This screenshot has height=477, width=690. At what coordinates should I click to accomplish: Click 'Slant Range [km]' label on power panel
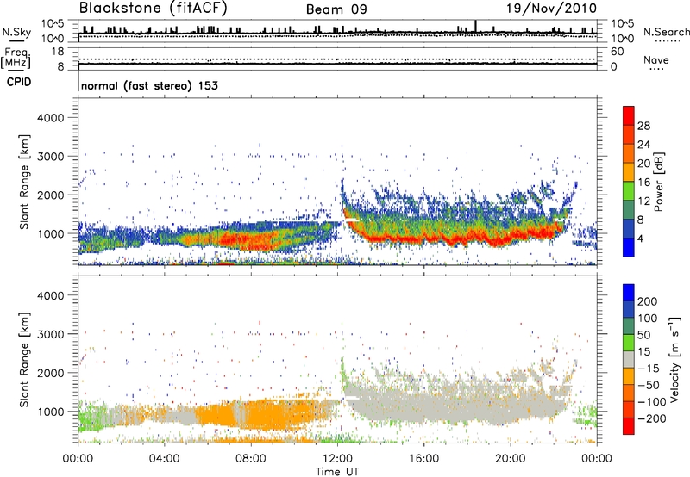coord(24,182)
